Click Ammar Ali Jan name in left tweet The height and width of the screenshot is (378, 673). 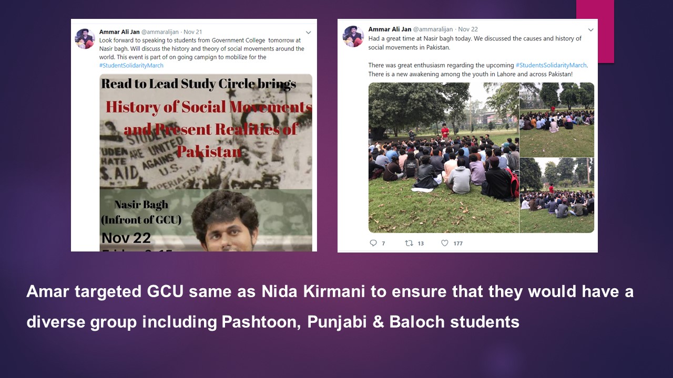119,32
